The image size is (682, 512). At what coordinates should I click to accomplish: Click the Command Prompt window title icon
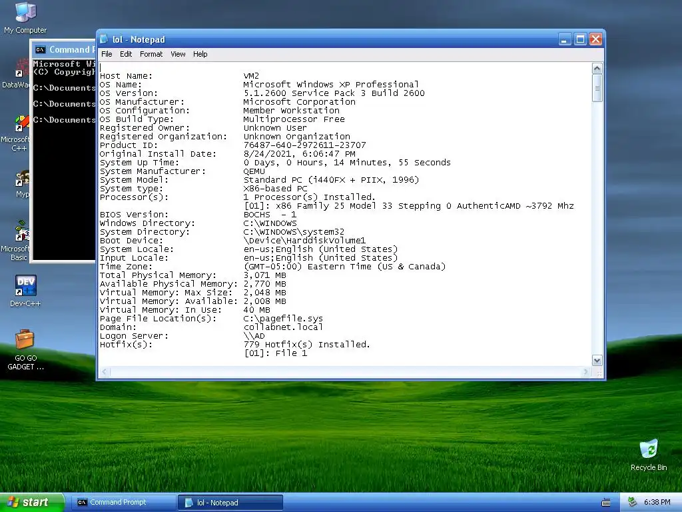[40, 49]
